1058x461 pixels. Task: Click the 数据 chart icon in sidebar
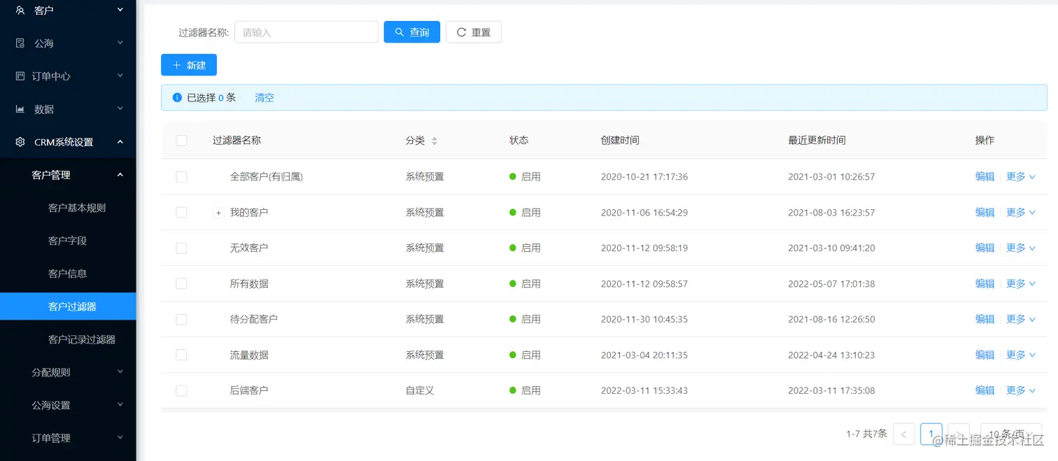point(20,109)
